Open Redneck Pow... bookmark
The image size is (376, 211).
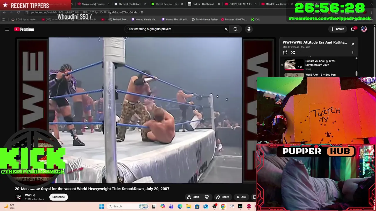pos(114,19)
